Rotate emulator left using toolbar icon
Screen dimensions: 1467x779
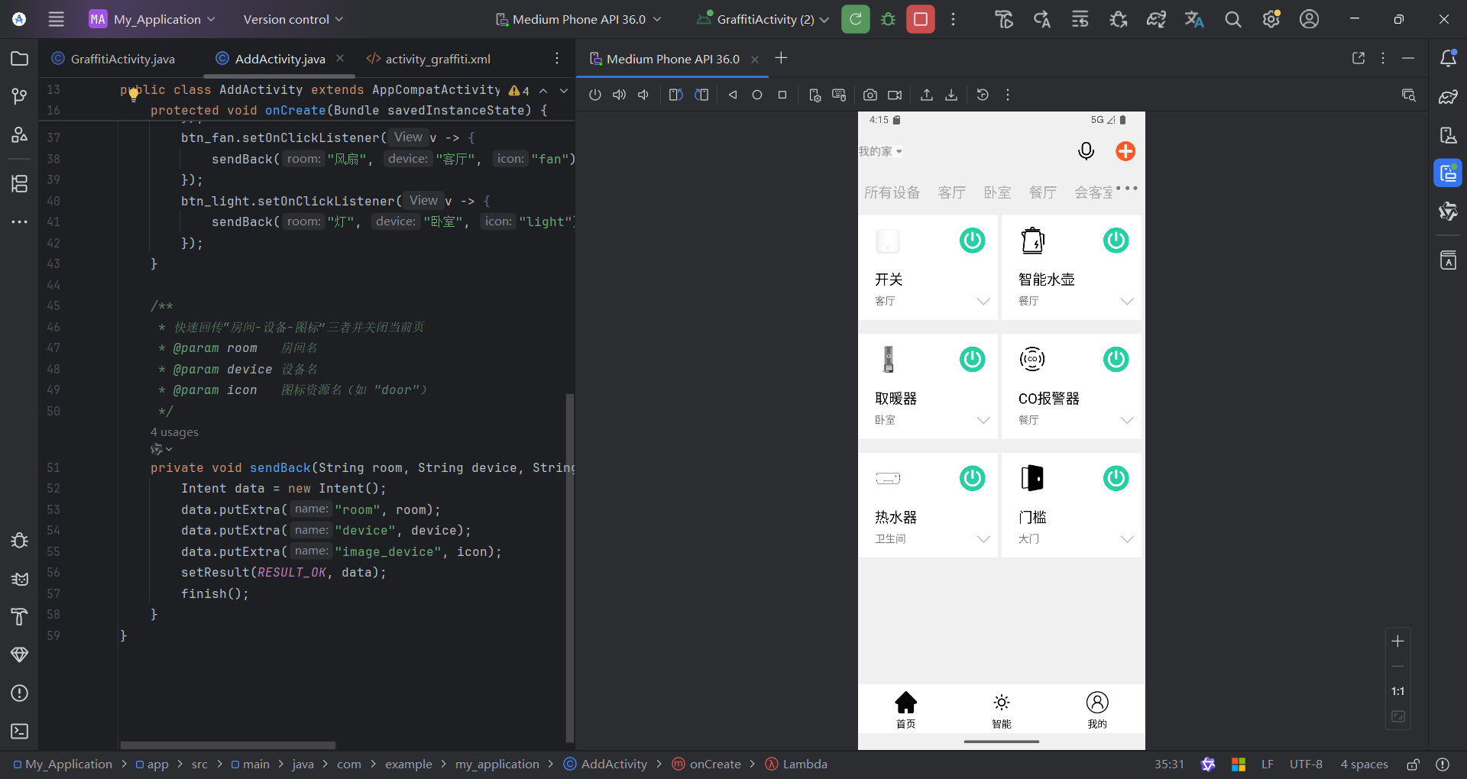[x=675, y=95]
